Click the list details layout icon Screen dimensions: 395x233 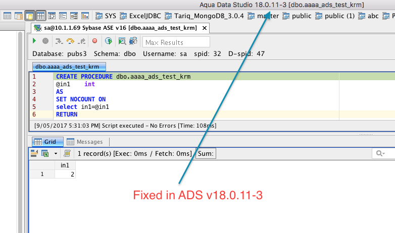coord(63,16)
